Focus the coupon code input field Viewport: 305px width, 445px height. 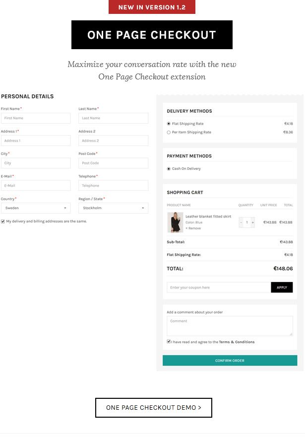pos(219,288)
